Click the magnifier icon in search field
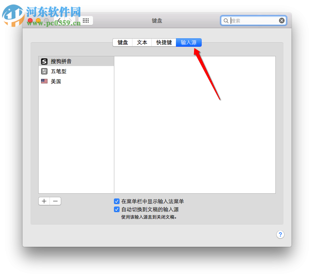 point(226,21)
